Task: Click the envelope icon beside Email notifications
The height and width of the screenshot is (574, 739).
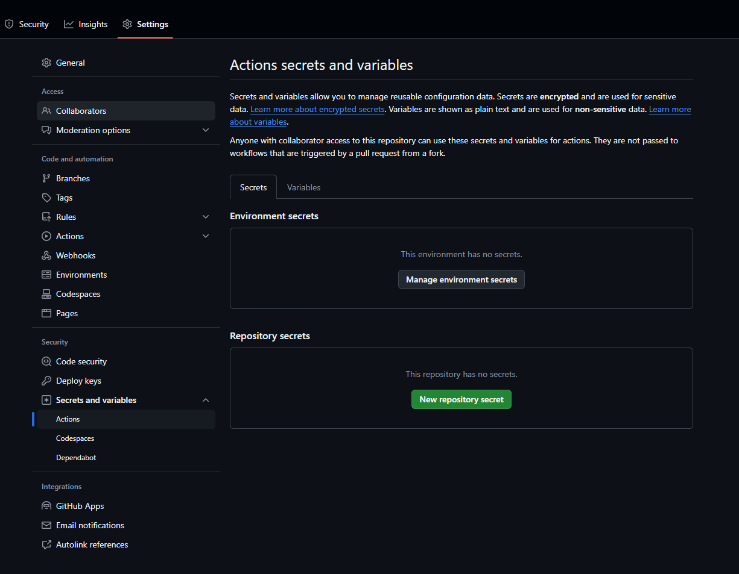Action: (46, 525)
